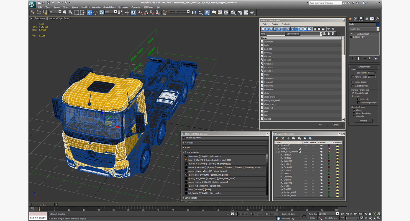Activate the Select and Move tool
410x221 pixels.
(89, 12)
